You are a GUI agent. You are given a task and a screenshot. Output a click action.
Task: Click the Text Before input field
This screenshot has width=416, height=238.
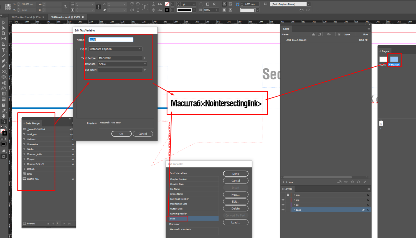point(120,58)
